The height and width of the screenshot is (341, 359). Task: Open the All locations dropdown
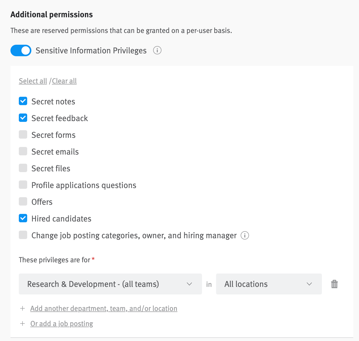(x=269, y=284)
